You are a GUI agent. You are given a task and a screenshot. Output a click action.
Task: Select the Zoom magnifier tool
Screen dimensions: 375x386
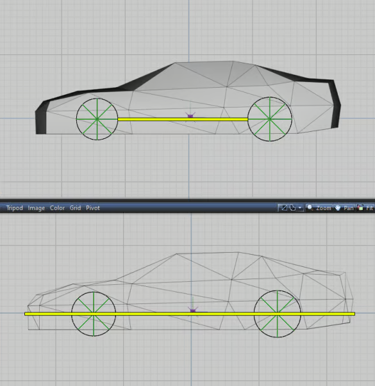[x=319, y=208]
